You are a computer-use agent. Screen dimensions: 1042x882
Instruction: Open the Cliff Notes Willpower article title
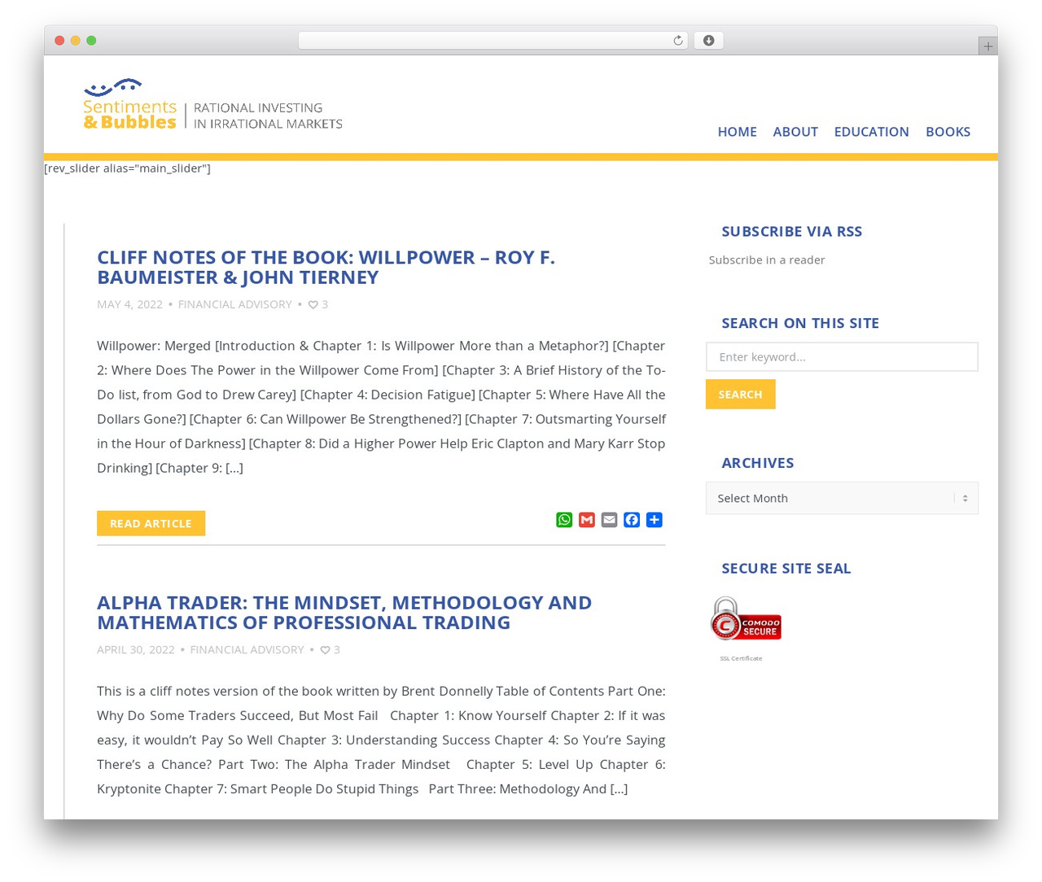(326, 267)
